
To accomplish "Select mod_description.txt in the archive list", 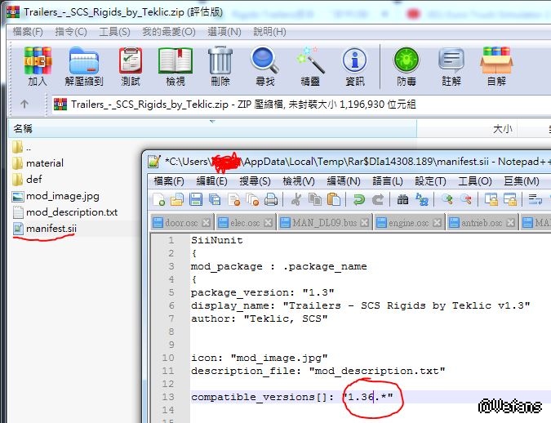I will click(x=65, y=212).
